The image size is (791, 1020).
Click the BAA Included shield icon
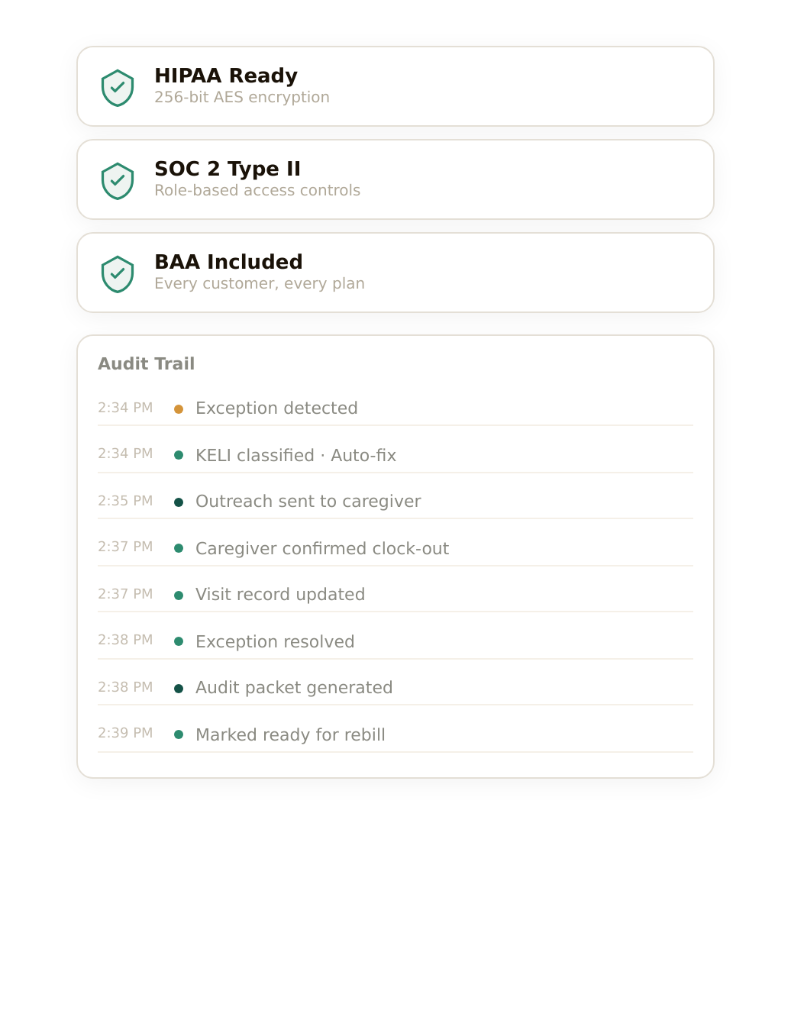[x=118, y=274]
